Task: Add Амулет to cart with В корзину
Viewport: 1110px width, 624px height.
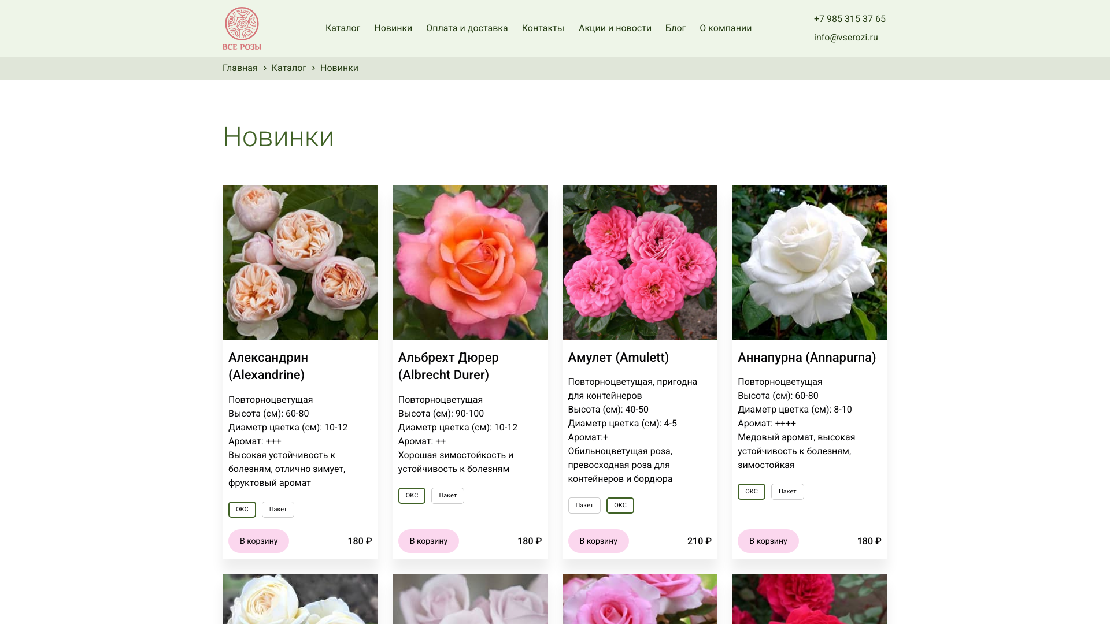Action: coord(598,541)
